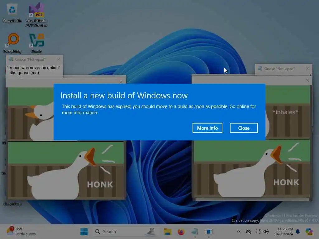
Task: Click the More info button
Action: point(207,128)
